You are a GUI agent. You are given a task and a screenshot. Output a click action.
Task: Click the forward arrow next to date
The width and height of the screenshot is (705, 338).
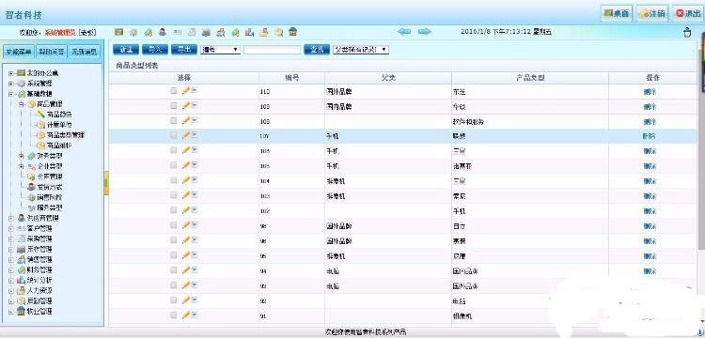[x=425, y=31]
